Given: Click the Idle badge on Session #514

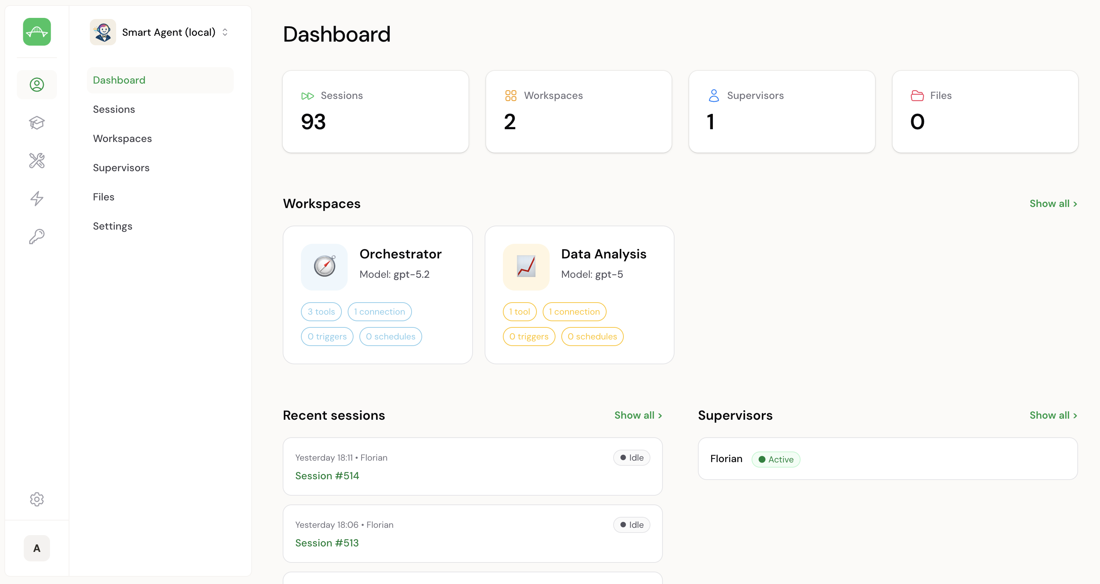Looking at the screenshot, I should (631, 457).
